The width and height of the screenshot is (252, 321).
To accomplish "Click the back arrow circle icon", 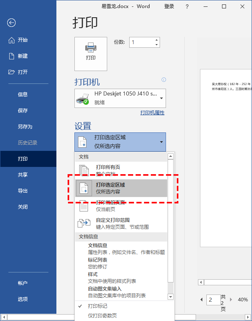I will click(12, 22).
